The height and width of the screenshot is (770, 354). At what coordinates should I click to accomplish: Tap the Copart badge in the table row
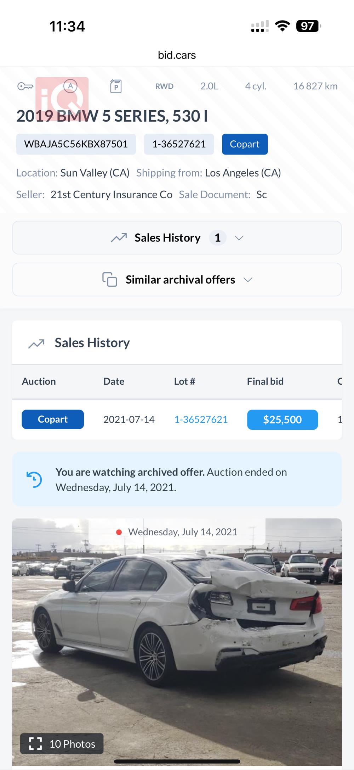53,419
